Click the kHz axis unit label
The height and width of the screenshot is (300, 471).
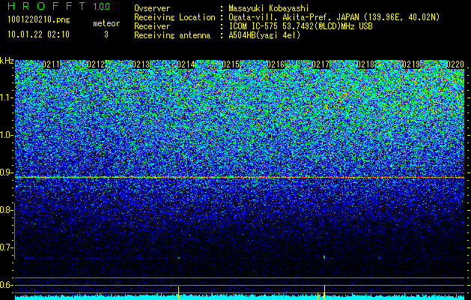pos(7,61)
